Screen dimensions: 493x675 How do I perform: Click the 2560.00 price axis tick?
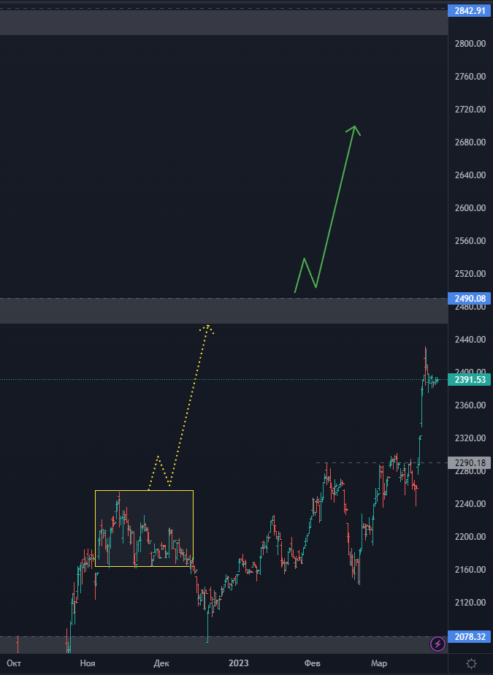(x=470, y=240)
